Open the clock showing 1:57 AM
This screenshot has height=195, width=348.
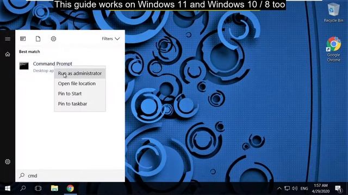coord(321,188)
